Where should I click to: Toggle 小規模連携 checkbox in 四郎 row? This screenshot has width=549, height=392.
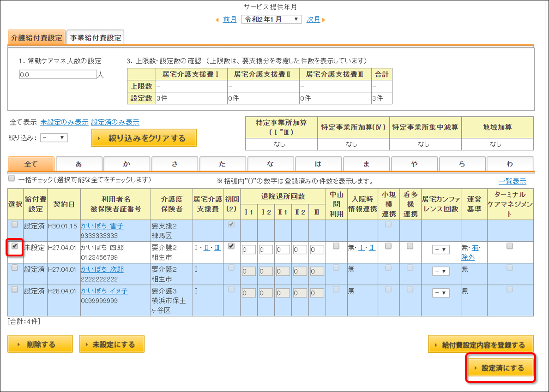[x=388, y=246]
